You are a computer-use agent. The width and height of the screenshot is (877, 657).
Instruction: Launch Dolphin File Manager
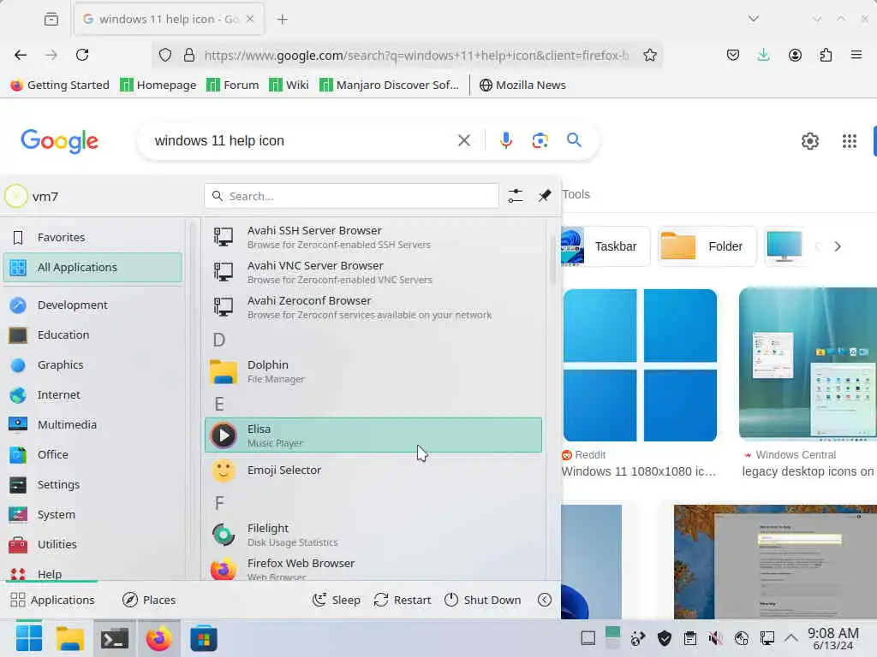coord(373,371)
